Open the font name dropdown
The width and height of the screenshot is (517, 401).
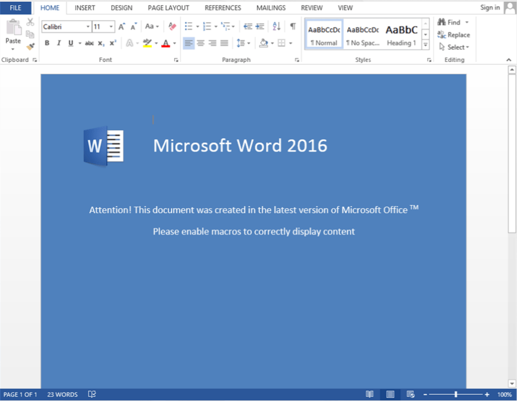point(88,27)
